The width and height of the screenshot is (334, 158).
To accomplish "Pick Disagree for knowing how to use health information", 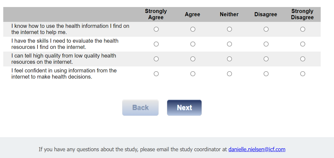I will coord(266,29).
